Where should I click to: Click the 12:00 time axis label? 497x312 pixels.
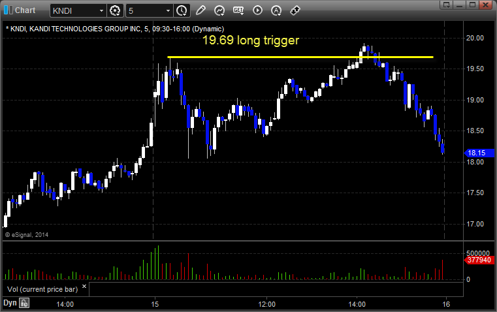[267, 304]
